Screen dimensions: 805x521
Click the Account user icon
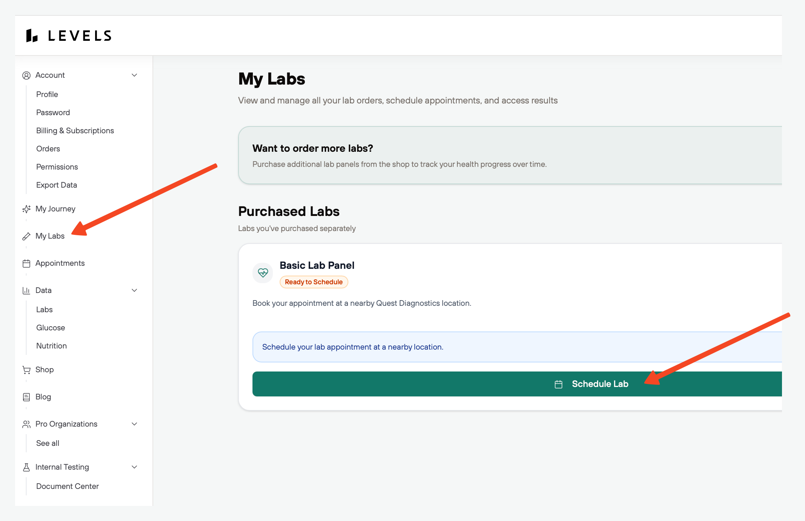tap(26, 76)
